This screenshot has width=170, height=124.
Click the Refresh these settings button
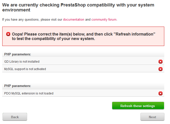[x=138, y=106]
